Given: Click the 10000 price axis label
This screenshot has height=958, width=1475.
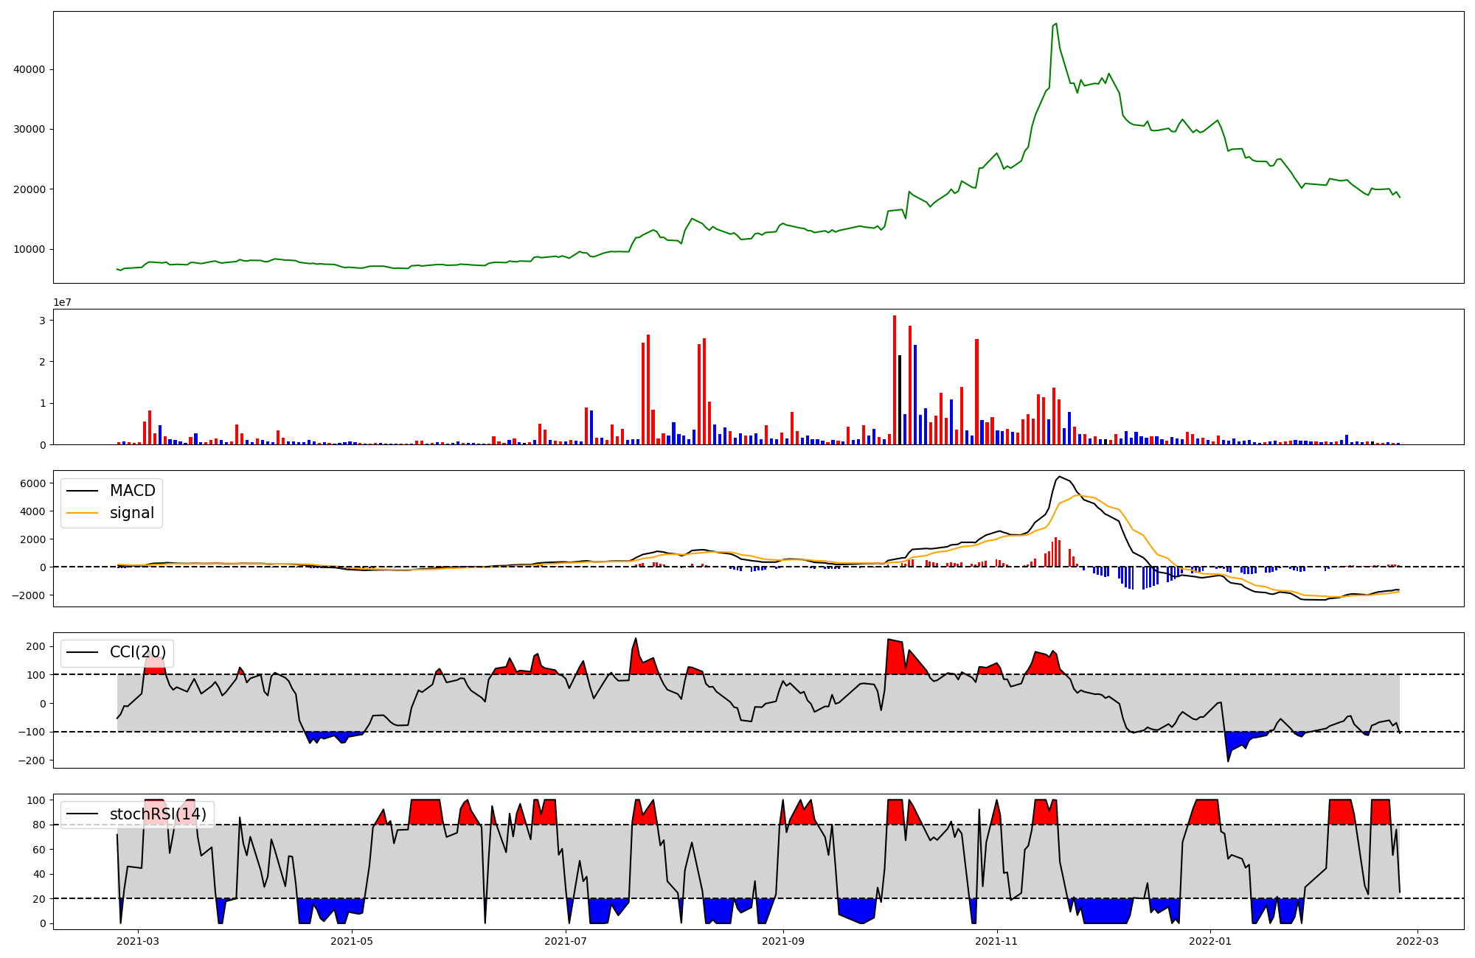Looking at the screenshot, I should pos(29,250).
